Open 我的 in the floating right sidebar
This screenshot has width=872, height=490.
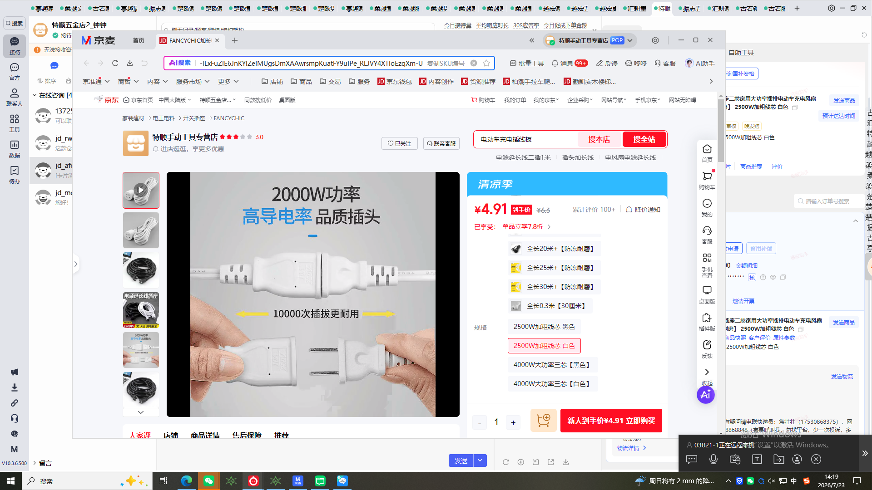tap(707, 208)
